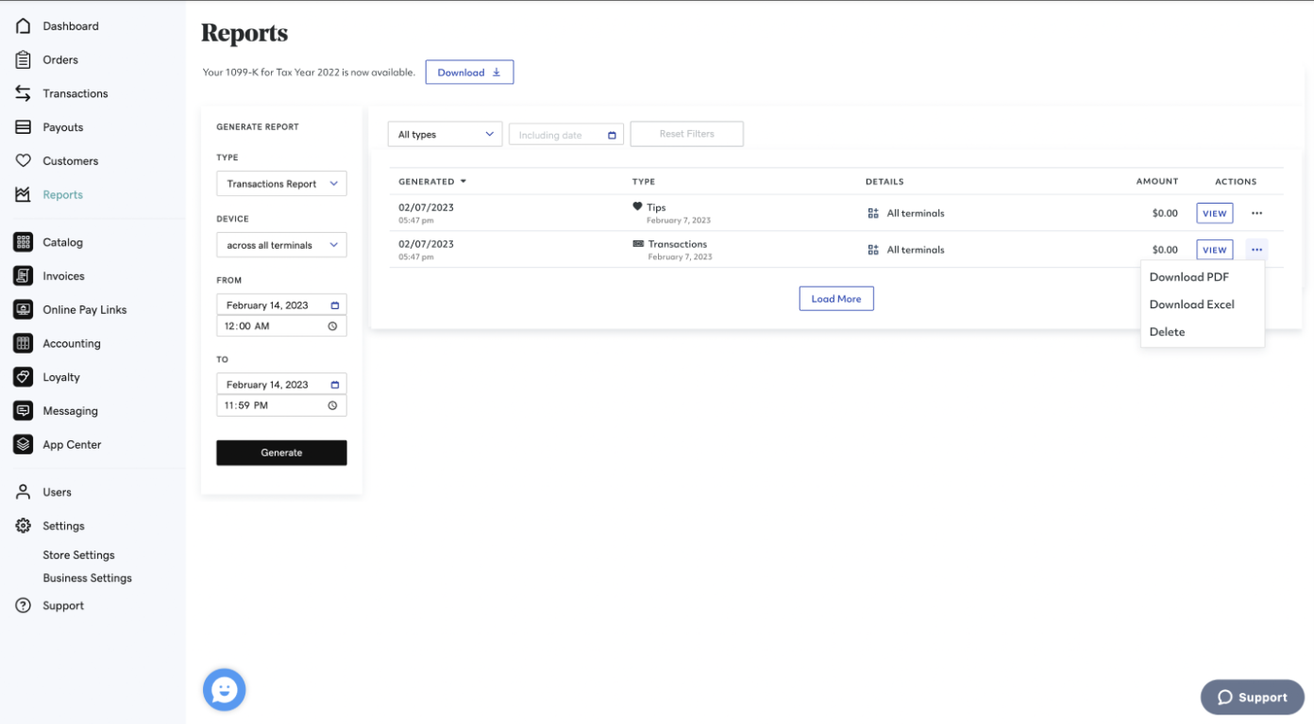Open the clock picker for 11:59 PM
This screenshot has width=1314, height=724.
(334, 404)
